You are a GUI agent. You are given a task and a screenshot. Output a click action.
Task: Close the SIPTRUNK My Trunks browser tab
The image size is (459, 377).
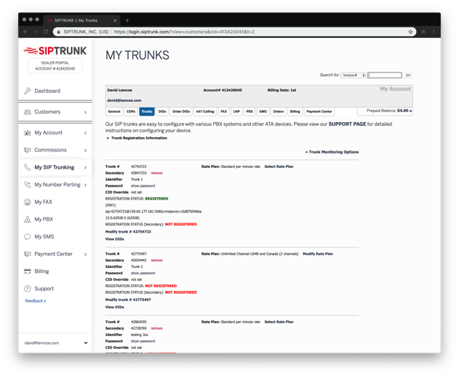coord(115,21)
